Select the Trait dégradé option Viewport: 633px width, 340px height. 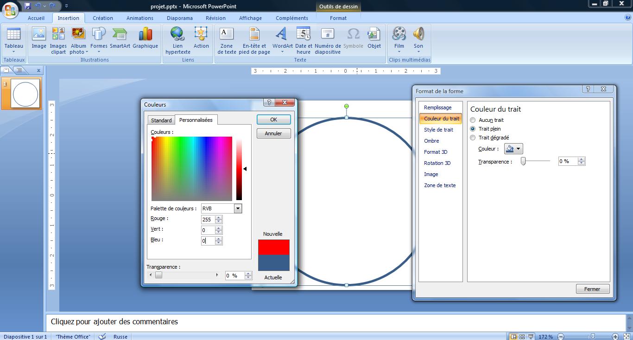click(x=473, y=138)
